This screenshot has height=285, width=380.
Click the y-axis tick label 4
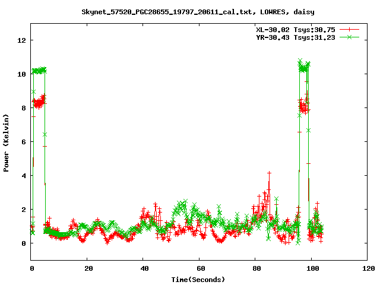[24, 176]
